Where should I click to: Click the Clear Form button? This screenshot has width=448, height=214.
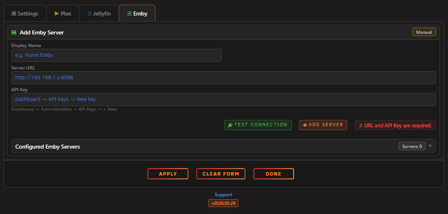click(221, 174)
